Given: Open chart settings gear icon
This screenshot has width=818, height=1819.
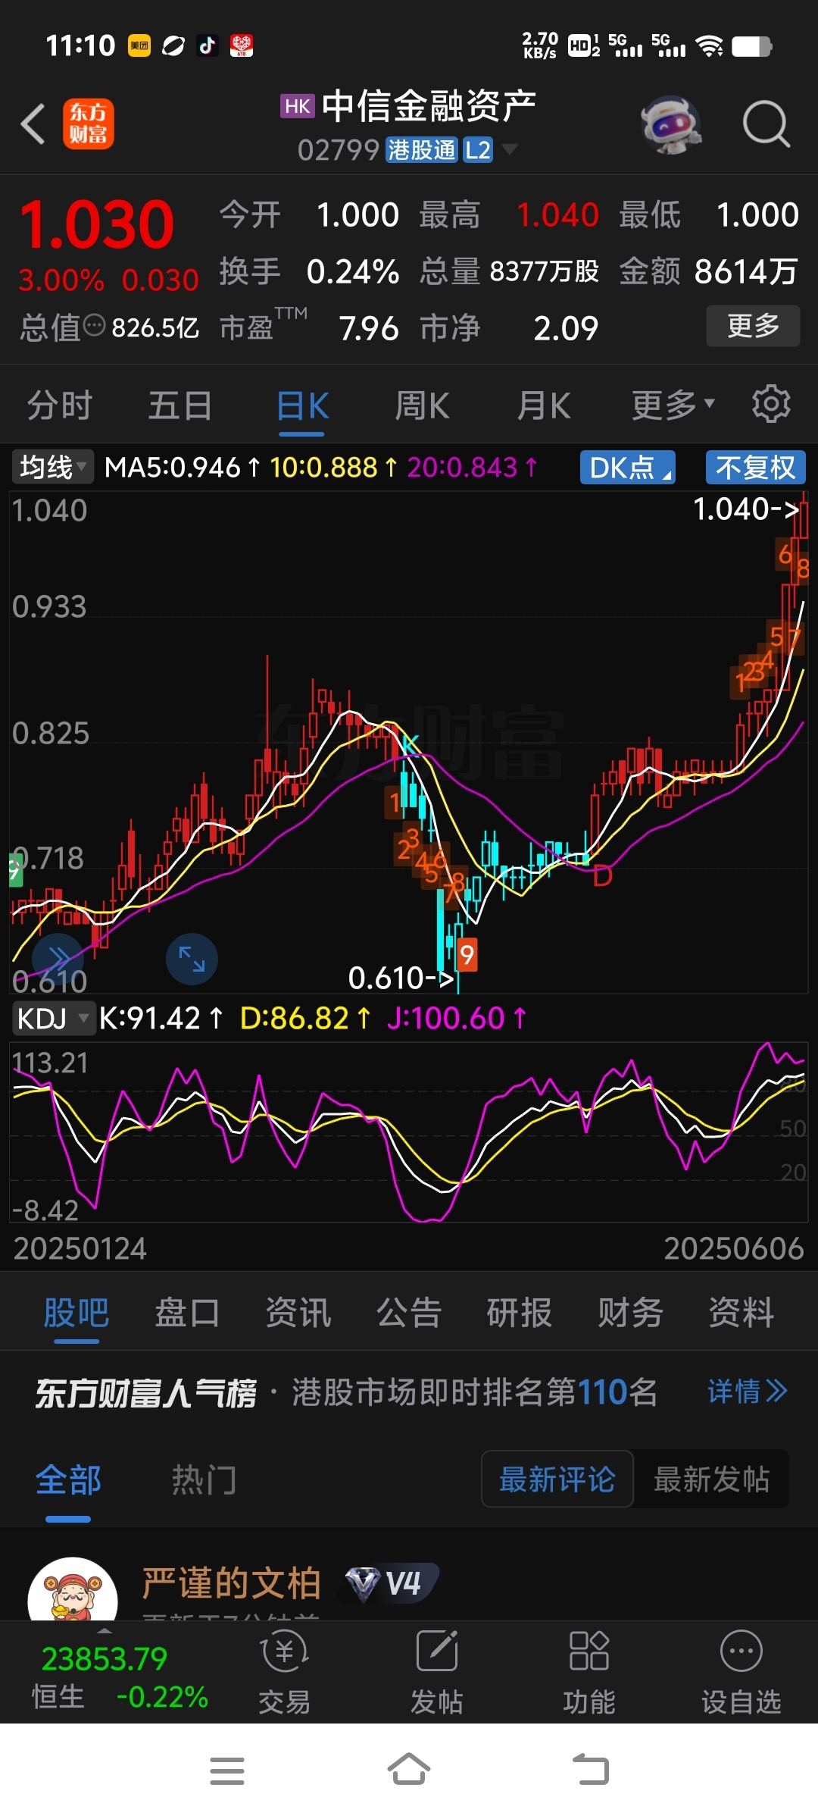Looking at the screenshot, I should click(771, 404).
